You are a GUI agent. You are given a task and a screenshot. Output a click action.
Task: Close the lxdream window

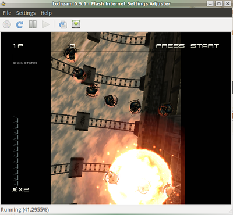(x=227, y=3)
